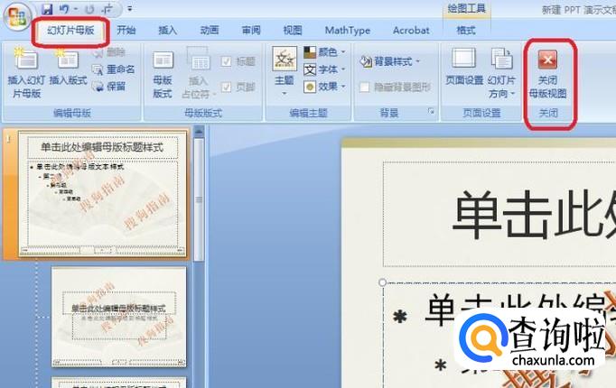Open Slide Orientation dropdown (幻灯片方向)

point(501,73)
